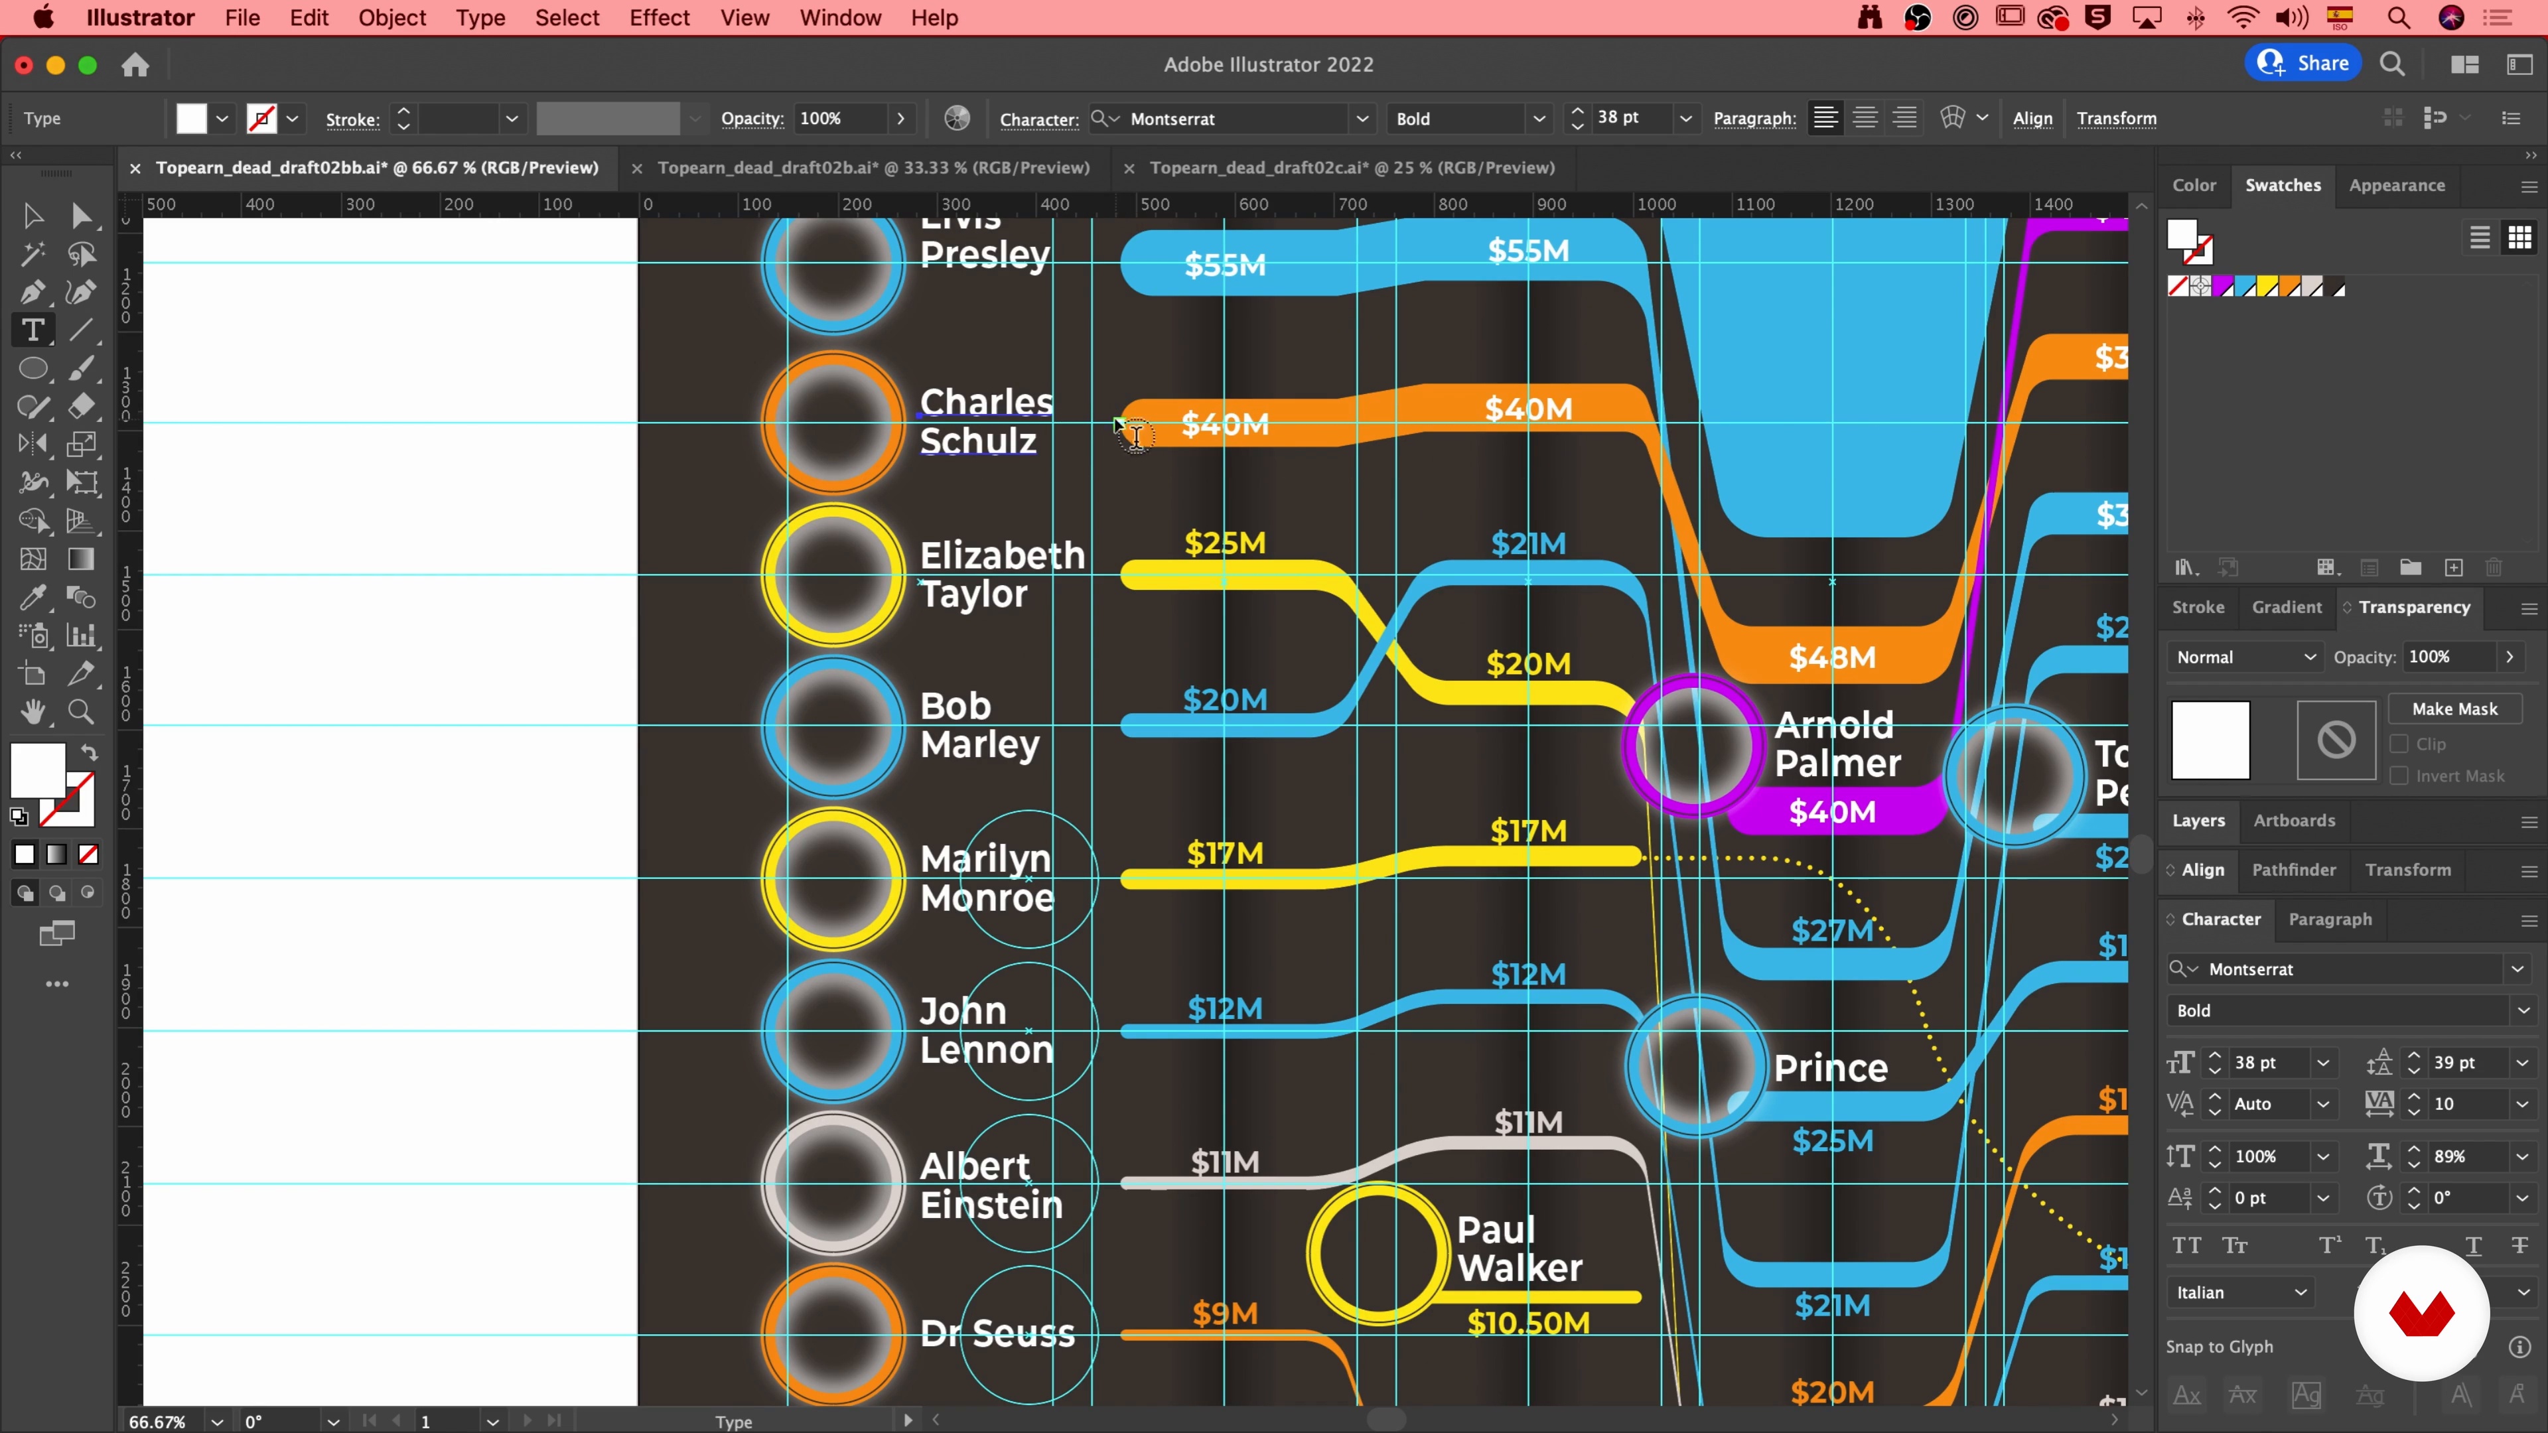Select the Column Graph tool
Screen dimensions: 2548x1433
point(82,636)
